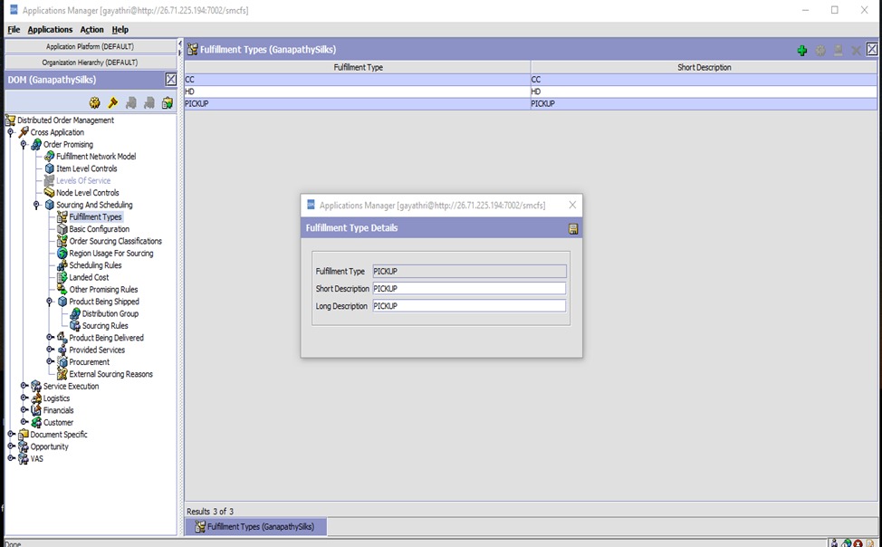Viewport: 882px width, 547px height.
Task: Click Application Platform (DEFAULT) button
Action: (90, 46)
